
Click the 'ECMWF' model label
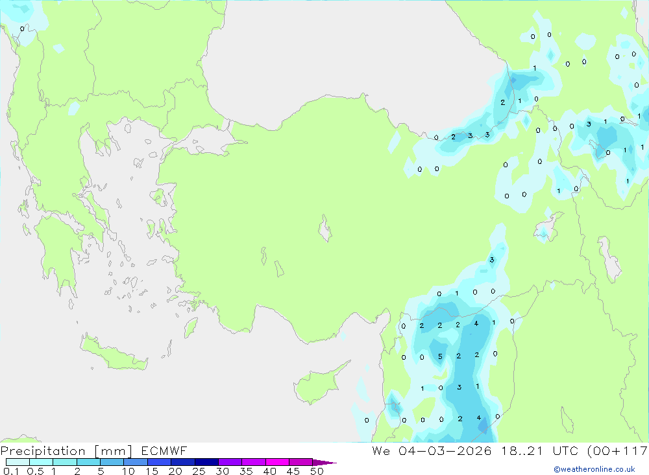coord(164,450)
